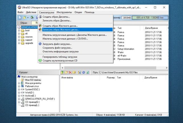Click the red X delete icon
The image size is (183, 123).
[x=70, y=73]
